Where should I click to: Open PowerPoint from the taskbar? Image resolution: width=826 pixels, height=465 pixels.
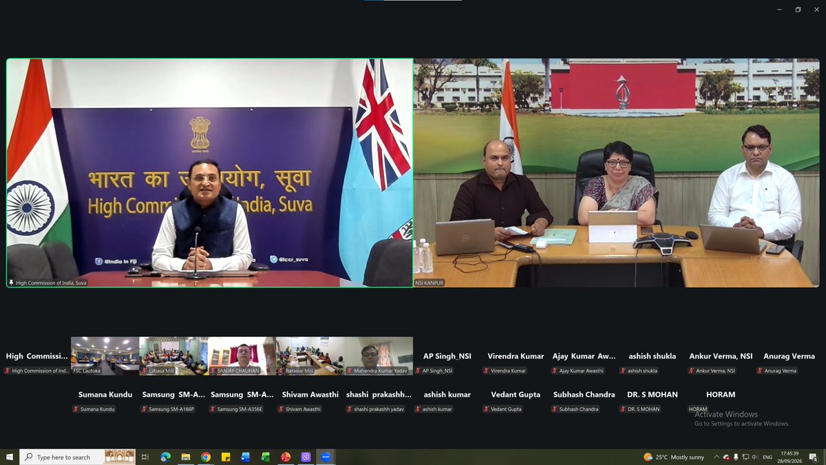tap(286, 457)
